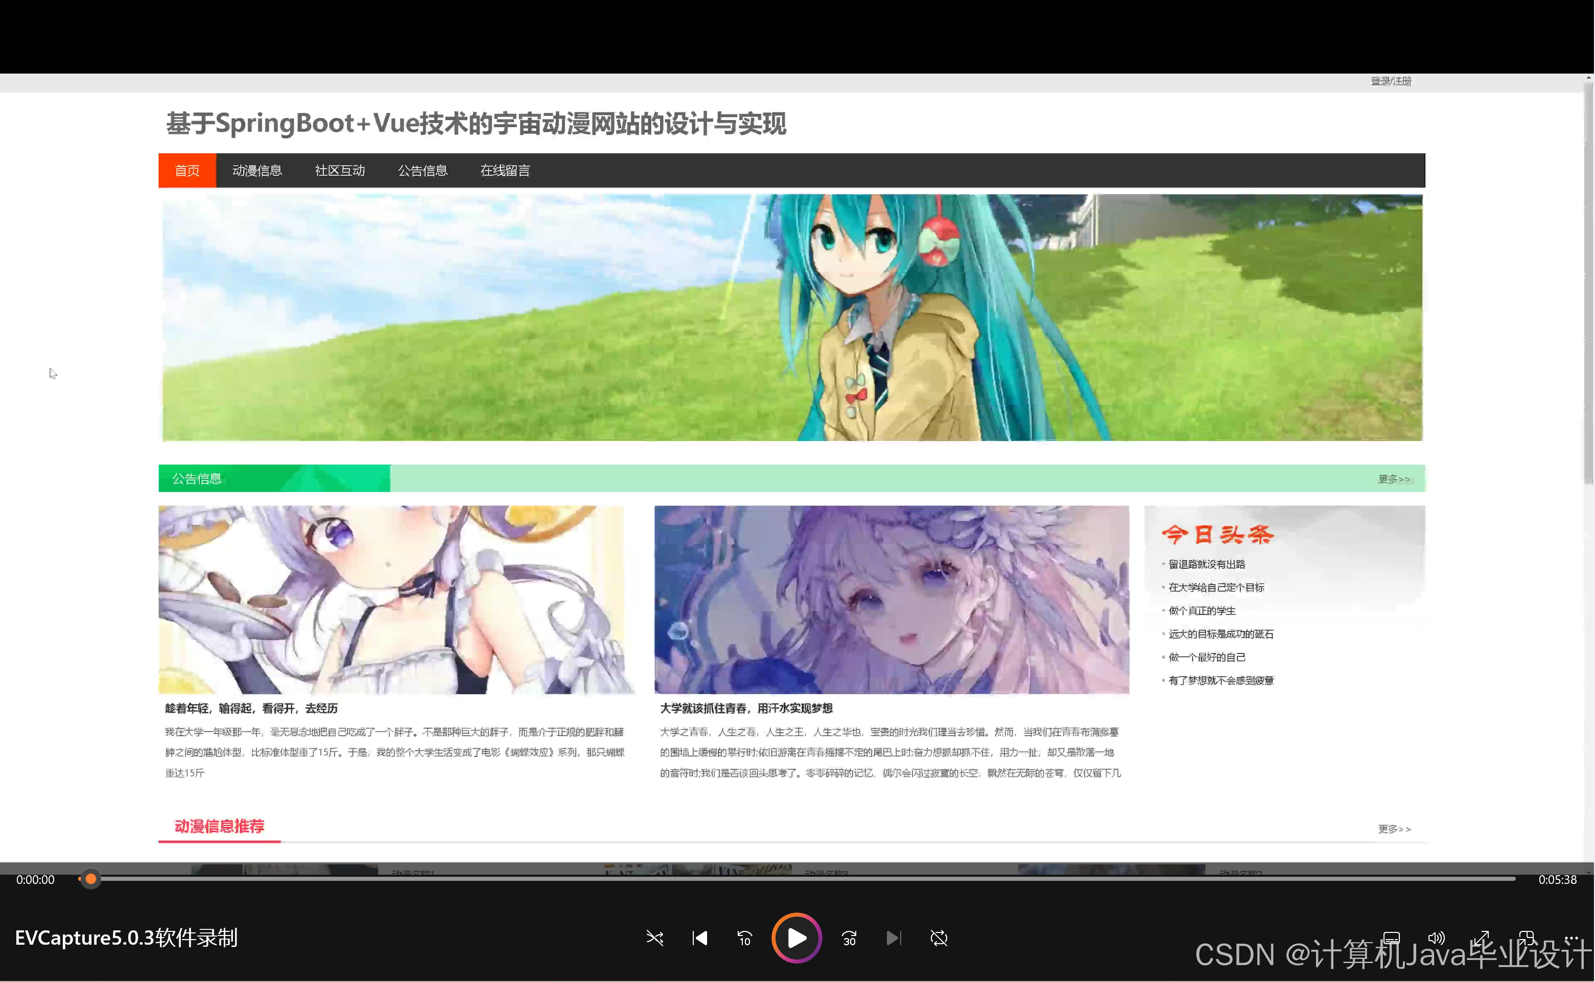Click the EVCapture5.0.3软件录制 video title

(x=127, y=938)
